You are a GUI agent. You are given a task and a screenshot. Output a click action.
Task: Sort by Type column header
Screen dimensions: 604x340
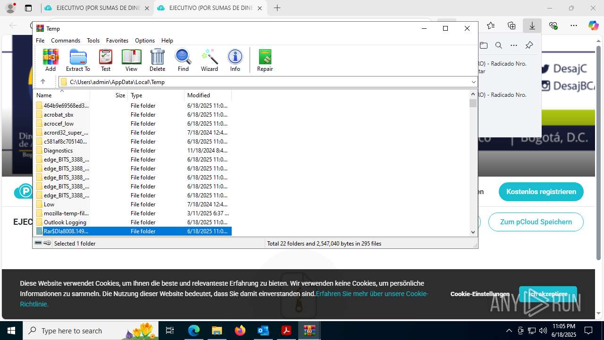point(156,95)
